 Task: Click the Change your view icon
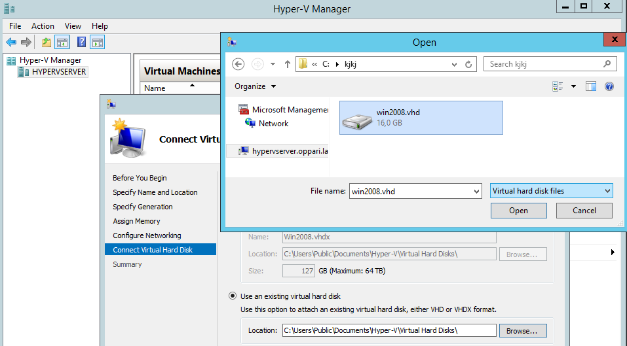(x=558, y=86)
